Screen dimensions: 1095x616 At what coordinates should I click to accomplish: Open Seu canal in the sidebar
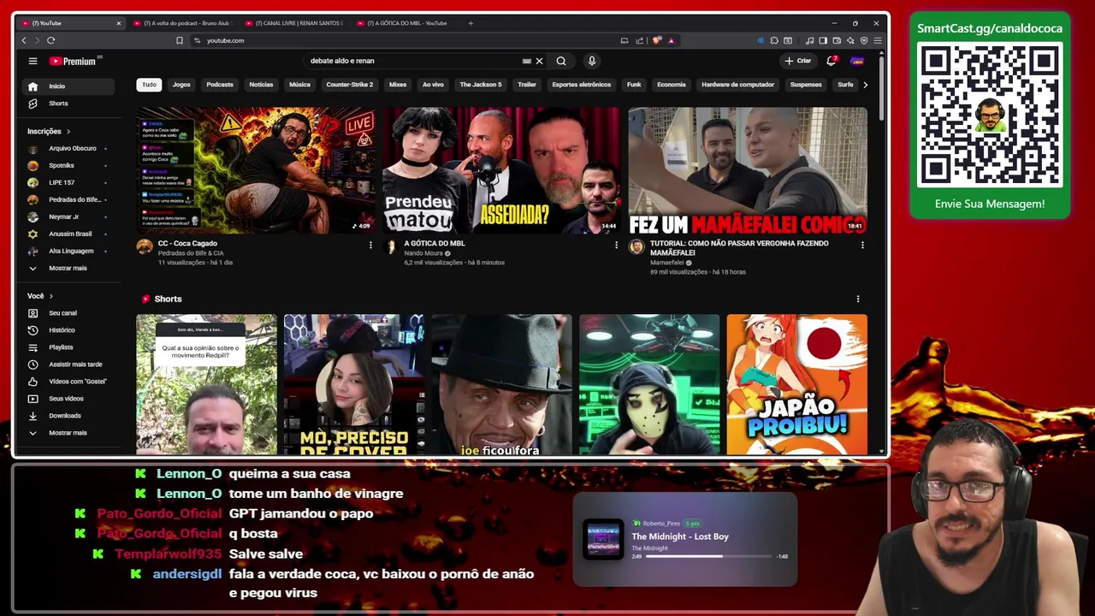click(x=68, y=313)
